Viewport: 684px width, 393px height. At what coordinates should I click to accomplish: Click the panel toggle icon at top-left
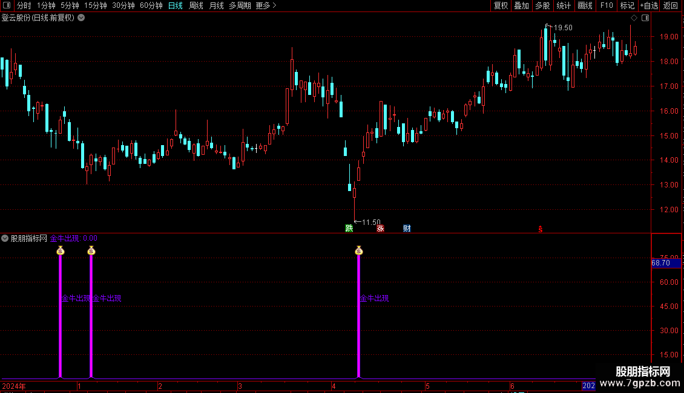click(x=7, y=5)
